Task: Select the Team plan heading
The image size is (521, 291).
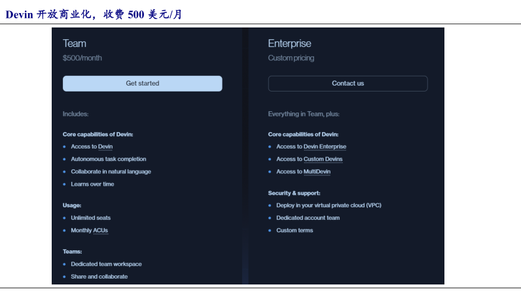Action: tap(75, 43)
